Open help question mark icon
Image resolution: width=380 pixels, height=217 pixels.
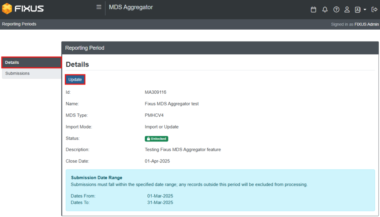pos(336,9)
